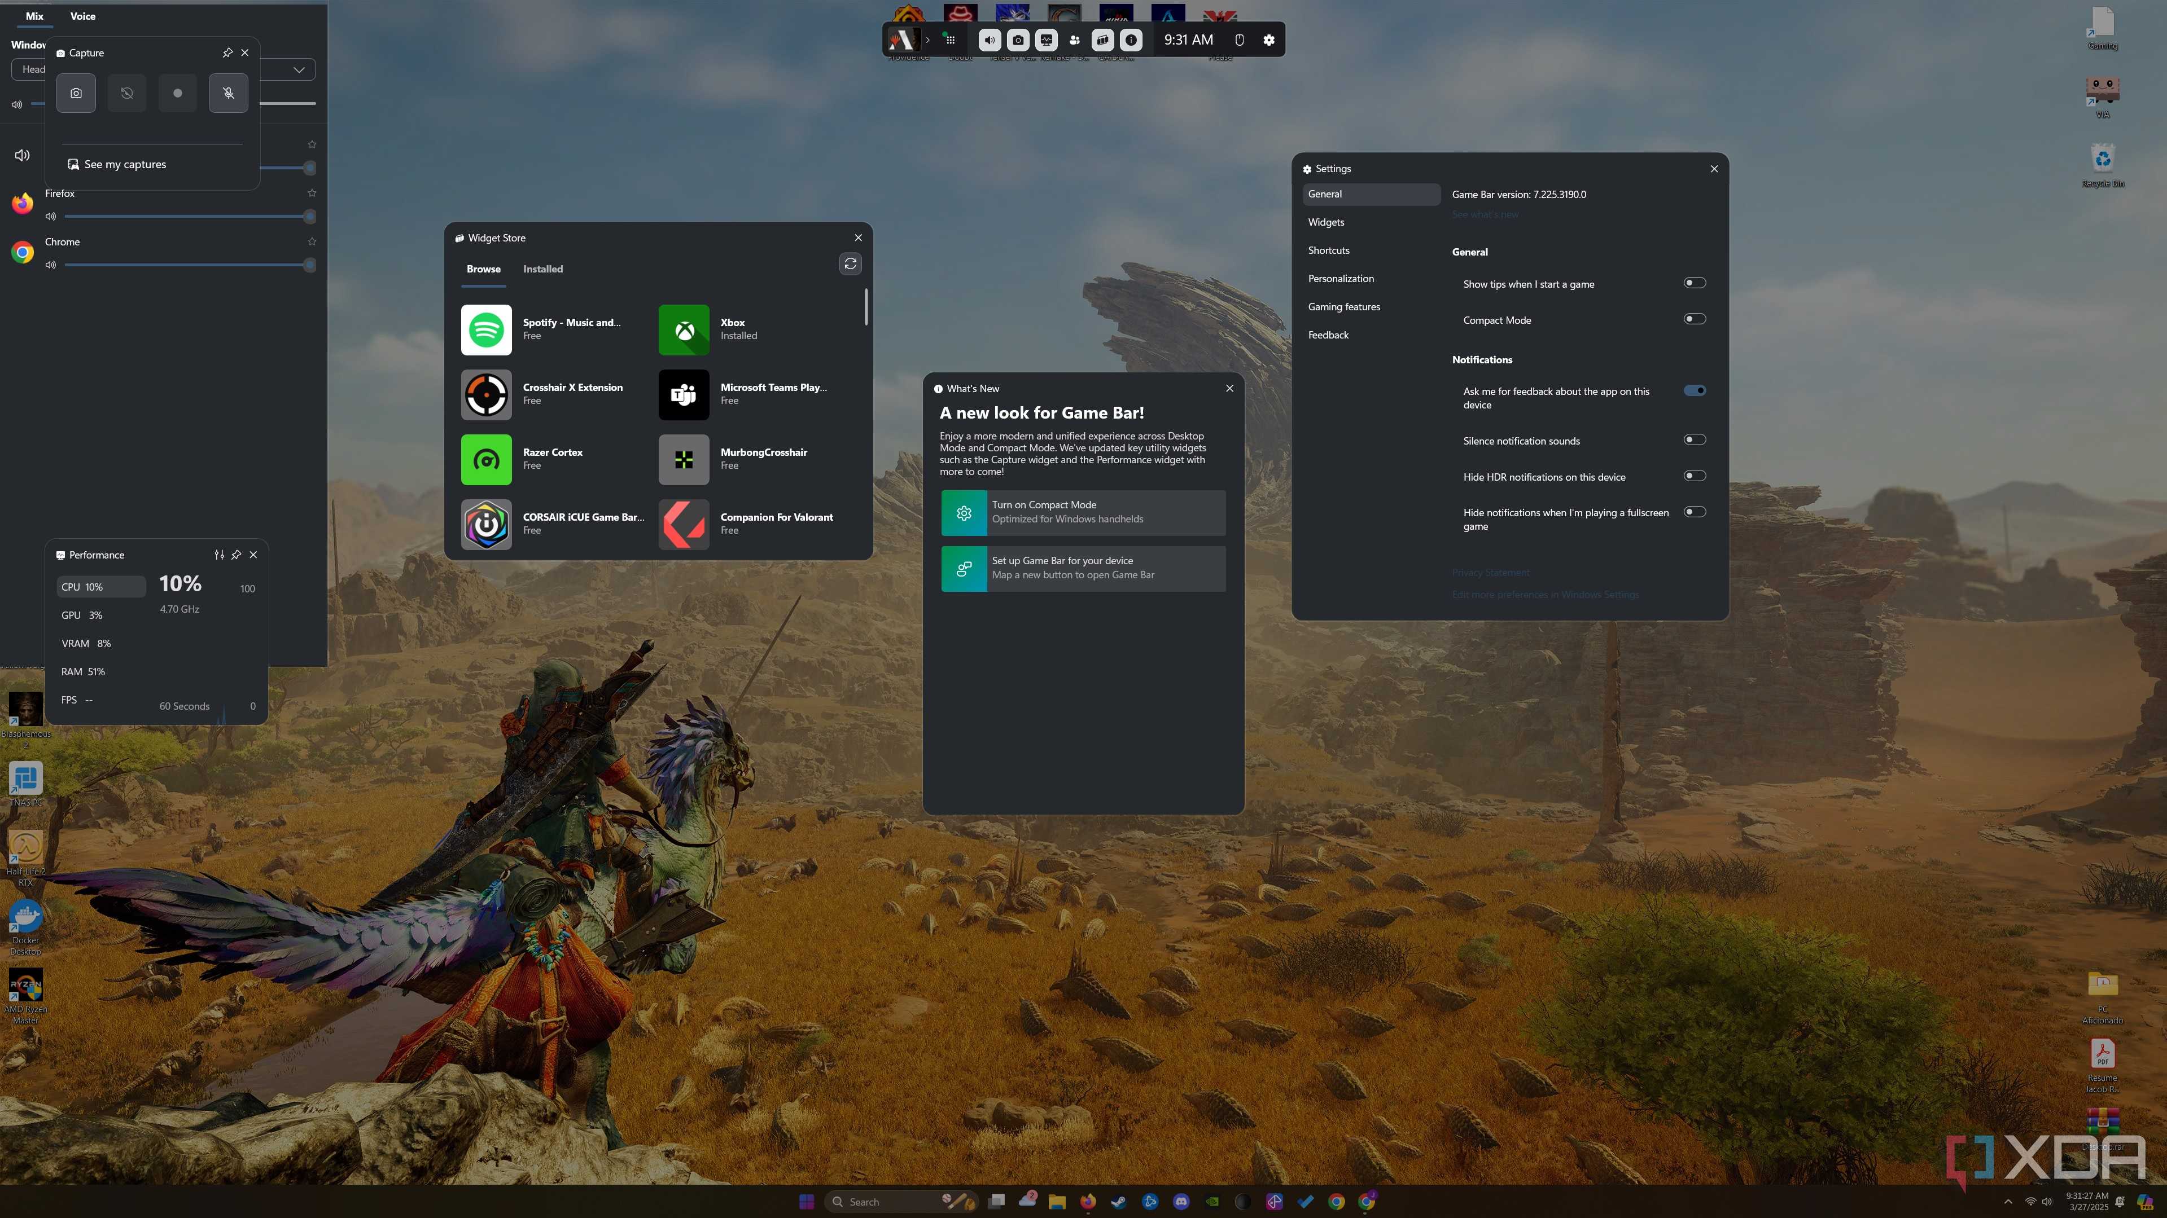Adjust the Firefox volume slider
Screen dimensions: 2167x1218
coord(190,216)
